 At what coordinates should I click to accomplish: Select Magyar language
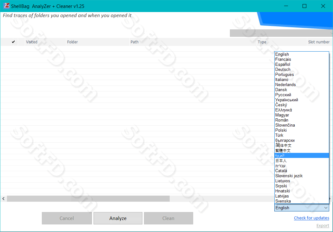click(302, 115)
